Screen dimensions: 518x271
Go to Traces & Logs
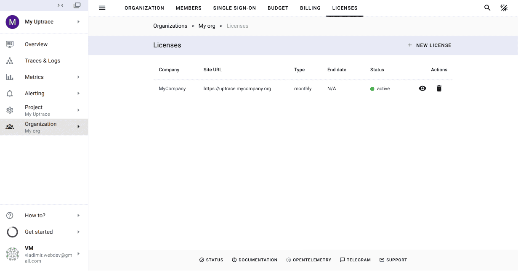[x=42, y=61]
